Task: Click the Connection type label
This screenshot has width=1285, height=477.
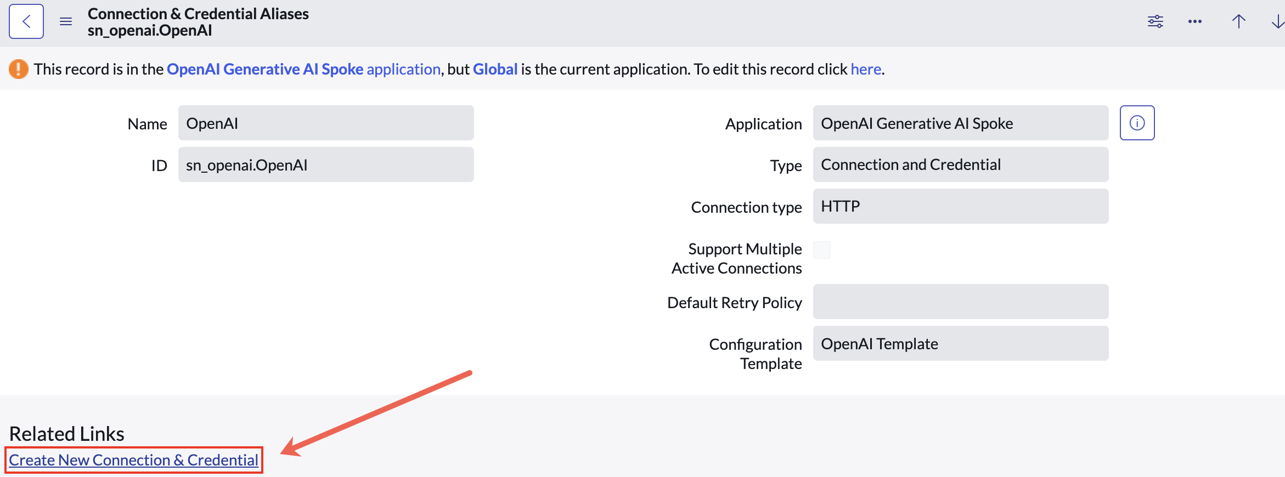Action: (747, 207)
